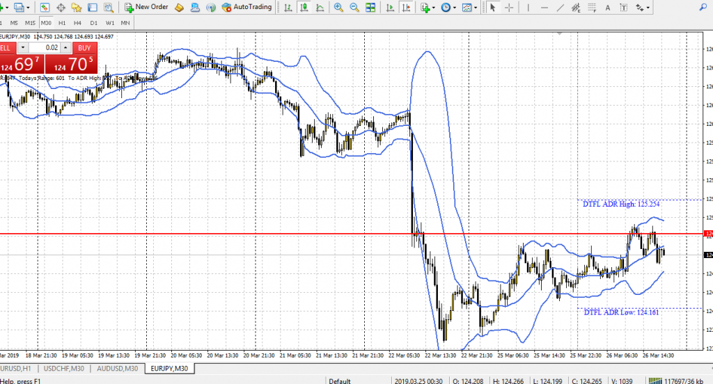
Task: Switch chart to Line Chart mode
Action: [320, 7]
